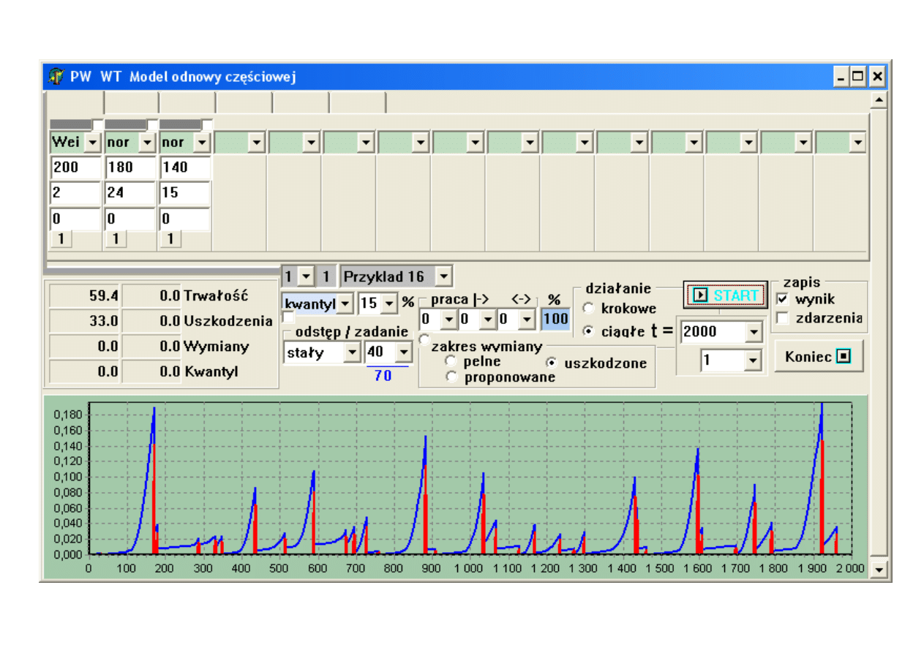Click the gray 1 button beside Przyklad 16

point(328,276)
